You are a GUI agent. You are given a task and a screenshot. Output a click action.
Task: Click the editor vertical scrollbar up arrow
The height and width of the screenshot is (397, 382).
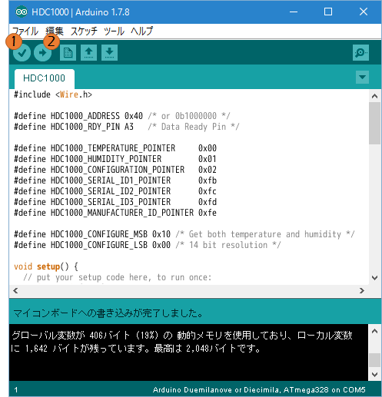tap(374, 96)
